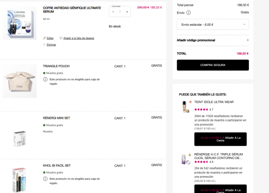Screen dimensions: 269x193
Task: Click the shipping info icon next to Envío
Action: pos(189,13)
